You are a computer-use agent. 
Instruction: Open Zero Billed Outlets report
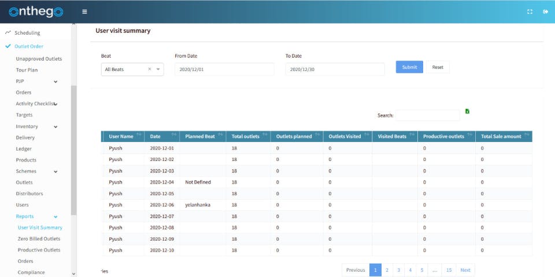tap(39, 239)
